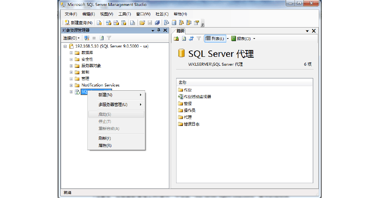Expand the SQL Server Agent tree node
379x198 pixels.
coord(71,92)
